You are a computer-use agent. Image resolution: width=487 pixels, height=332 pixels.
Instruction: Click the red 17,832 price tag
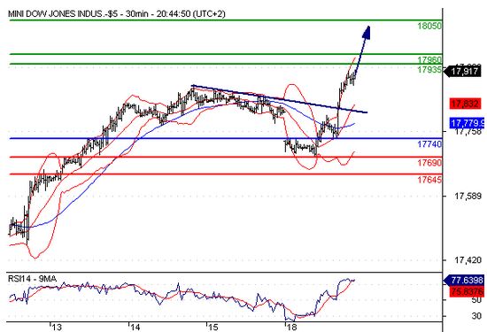point(465,104)
